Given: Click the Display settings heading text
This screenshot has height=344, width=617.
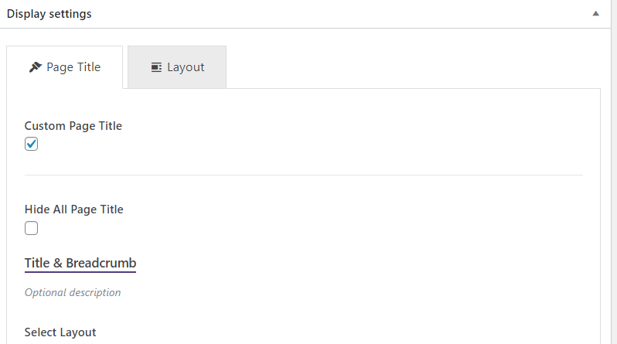Looking at the screenshot, I should [x=49, y=14].
